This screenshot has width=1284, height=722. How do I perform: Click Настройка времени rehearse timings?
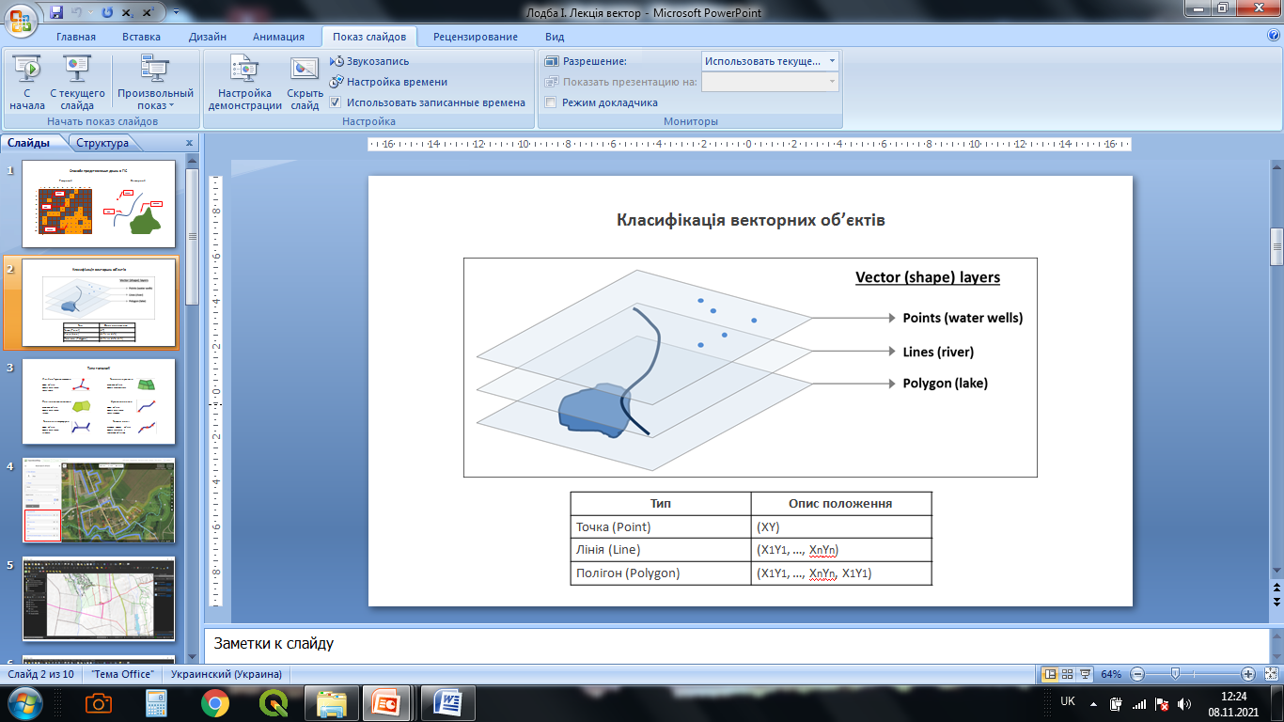(388, 82)
